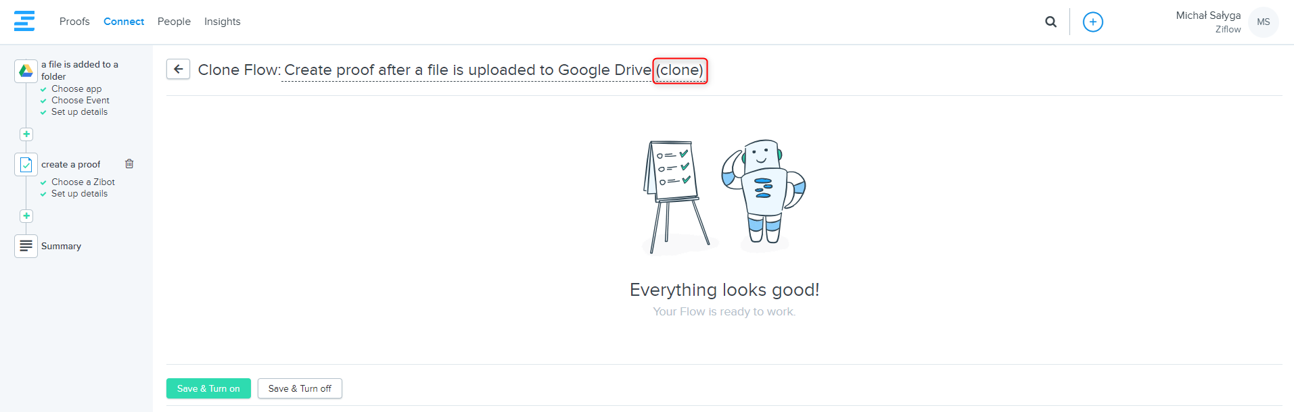Switch to the Insights tab
This screenshot has height=412, width=1294.
tap(222, 22)
